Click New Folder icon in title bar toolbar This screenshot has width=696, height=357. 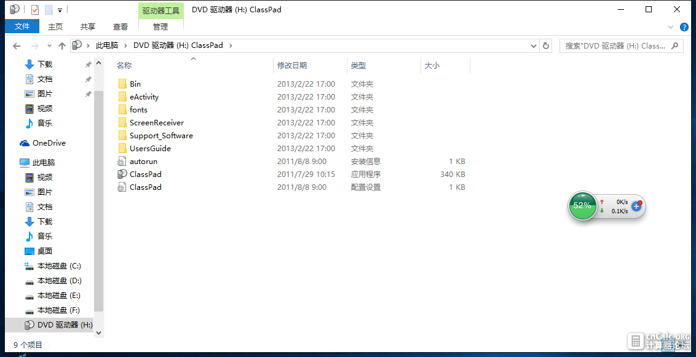coord(49,9)
